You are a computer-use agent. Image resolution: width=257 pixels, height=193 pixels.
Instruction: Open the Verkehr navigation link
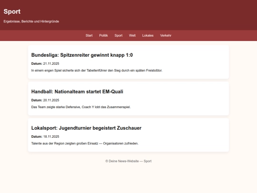(x=166, y=35)
